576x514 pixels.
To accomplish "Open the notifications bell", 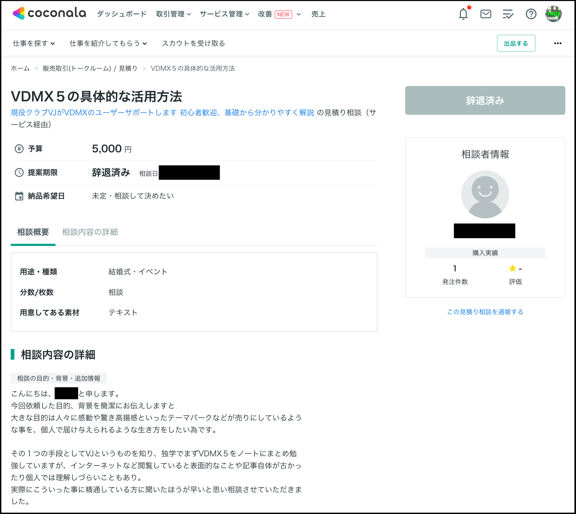I will tap(463, 14).
